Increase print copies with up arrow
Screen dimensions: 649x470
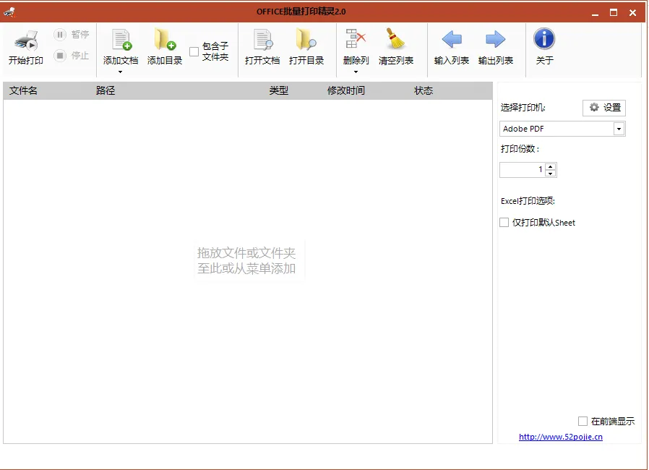[x=551, y=166]
